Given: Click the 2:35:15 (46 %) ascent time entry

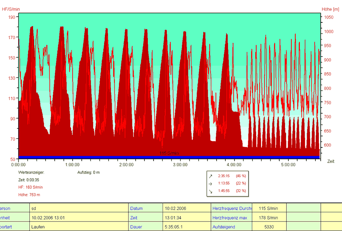Looking at the screenshot, I should [232, 176].
